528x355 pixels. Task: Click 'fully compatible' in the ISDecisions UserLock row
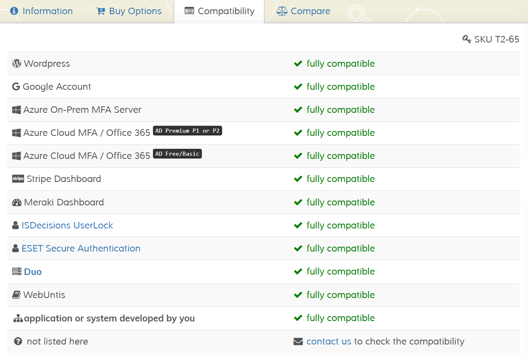[x=341, y=225]
